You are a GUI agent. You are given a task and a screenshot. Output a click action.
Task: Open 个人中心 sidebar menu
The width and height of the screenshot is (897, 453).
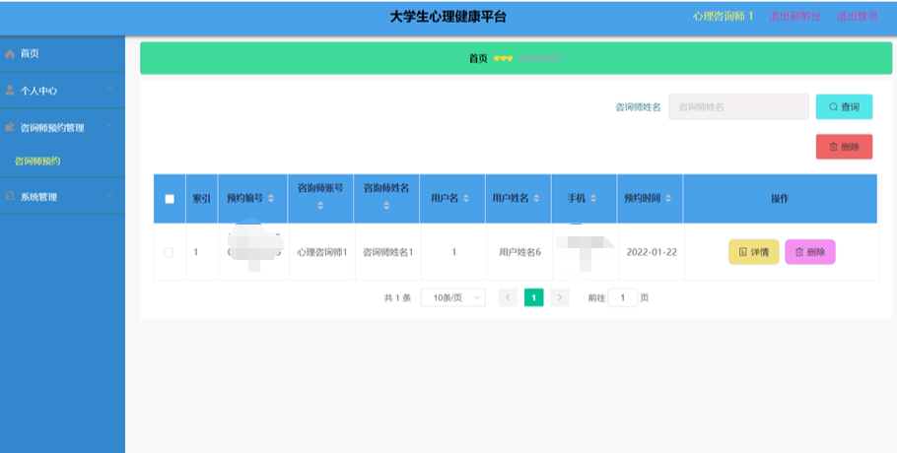click(x=62, y=91)
